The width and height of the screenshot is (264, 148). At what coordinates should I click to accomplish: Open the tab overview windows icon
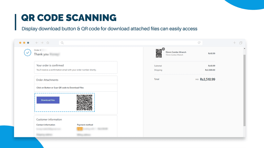coord(241,43)
